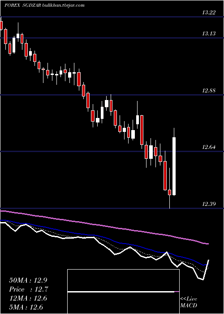Click the pink 50MA line
224x314 pixels.
point(104,227)
